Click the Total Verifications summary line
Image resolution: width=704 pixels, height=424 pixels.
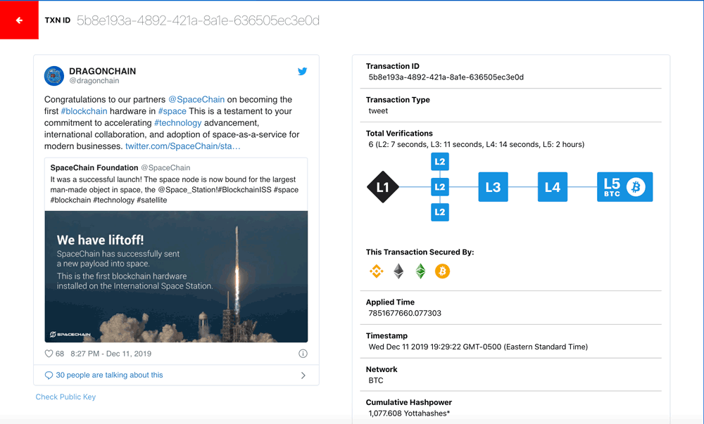(x=477, y=144)
